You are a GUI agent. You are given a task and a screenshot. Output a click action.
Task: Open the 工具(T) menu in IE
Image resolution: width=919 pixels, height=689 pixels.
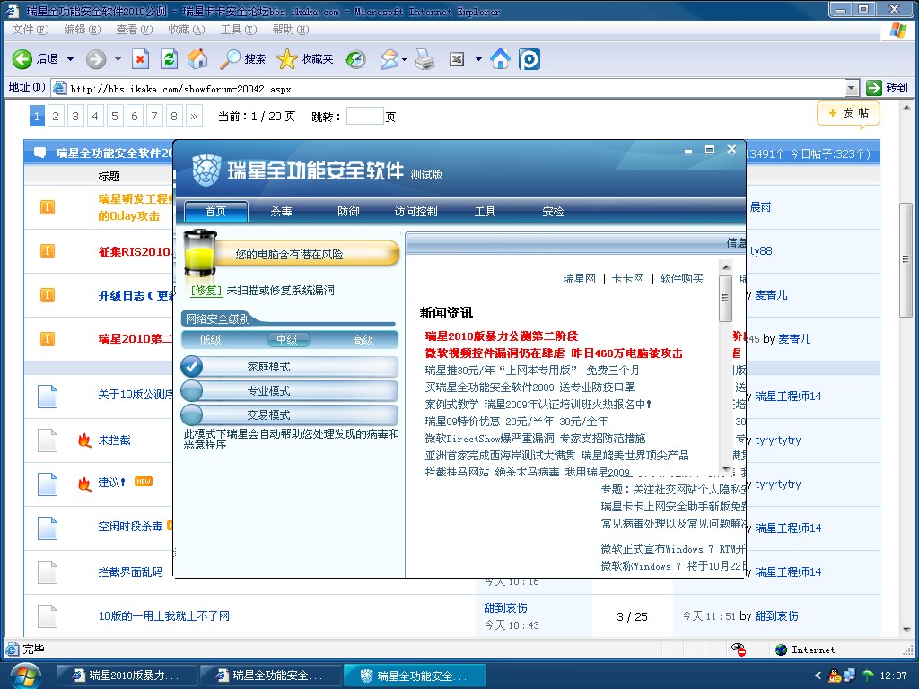[239, 30]
